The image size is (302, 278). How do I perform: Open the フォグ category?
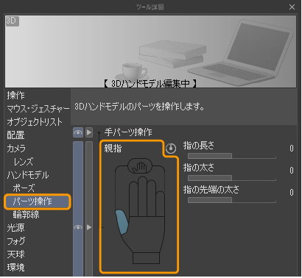coord(16,241)
